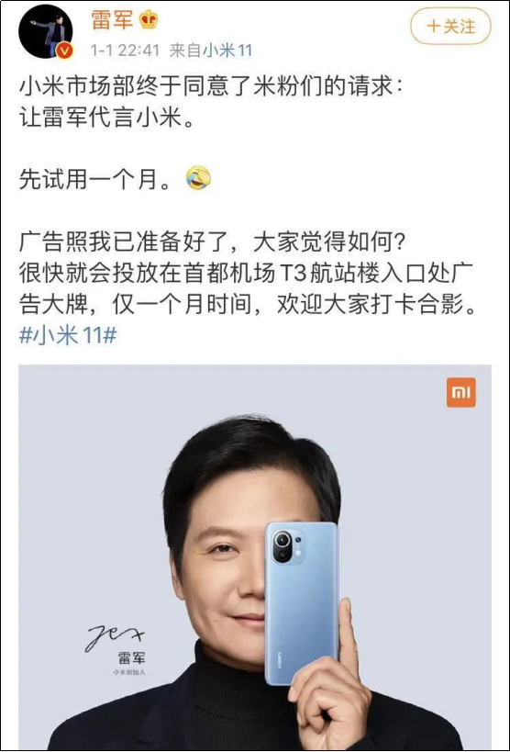Open the poster's round profile avatar
The width and height of the screenshot is (510, 752).
click(x=46, y=31)
